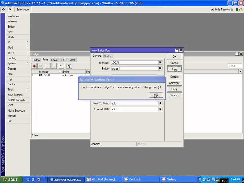Screen dimensions: 244x183
Task: Click Remove in New Bridge Port window
Action: (174, 95)
